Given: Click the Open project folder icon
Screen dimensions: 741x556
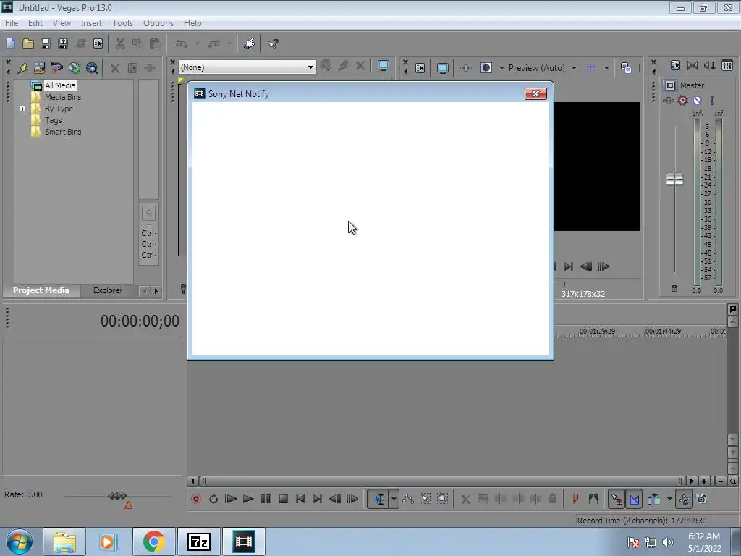Looking at the screenshot, I should coord(28,43).
